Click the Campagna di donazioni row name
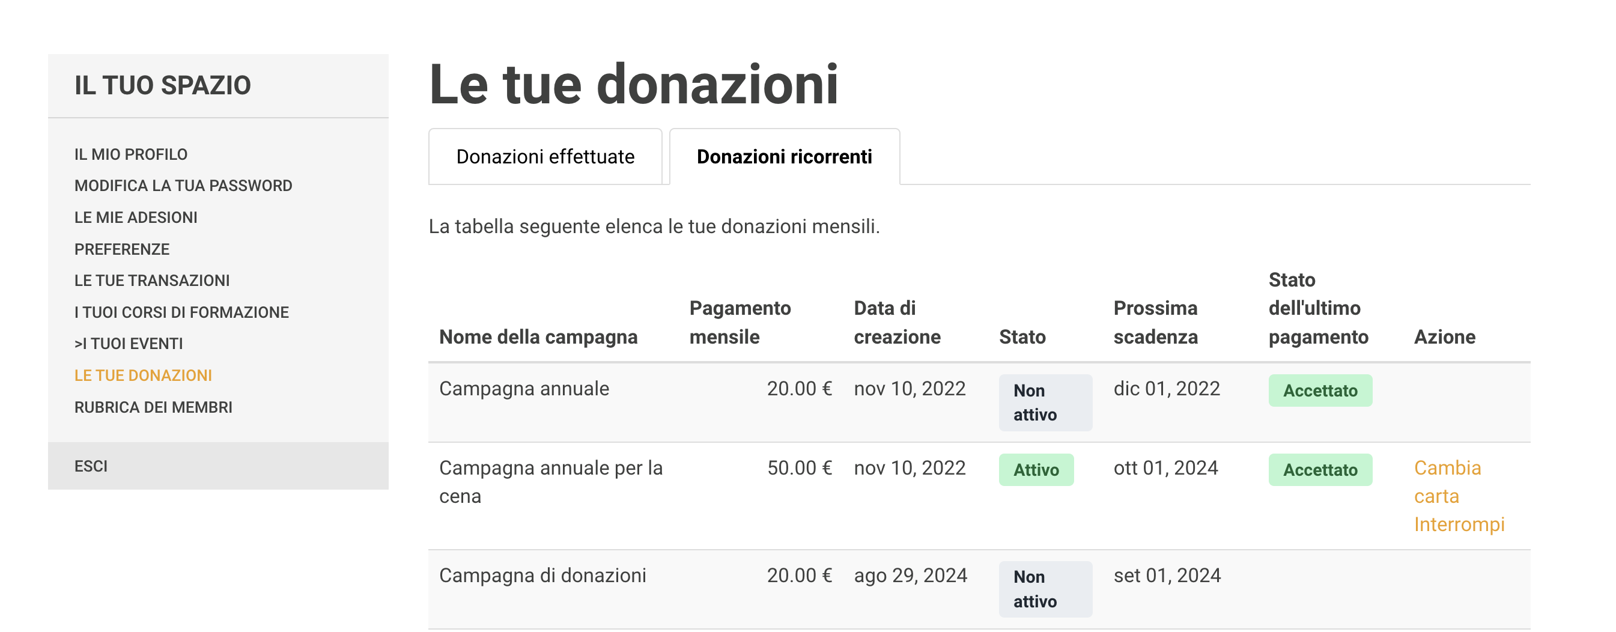The image size is (1616, 632). 542,576
